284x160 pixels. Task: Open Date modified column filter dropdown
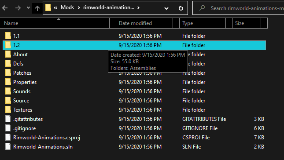[176, 23]
